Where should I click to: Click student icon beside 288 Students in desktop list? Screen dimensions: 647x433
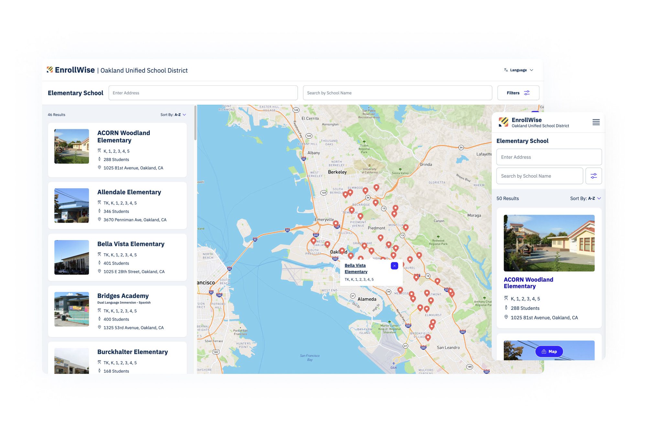point(99,159)
